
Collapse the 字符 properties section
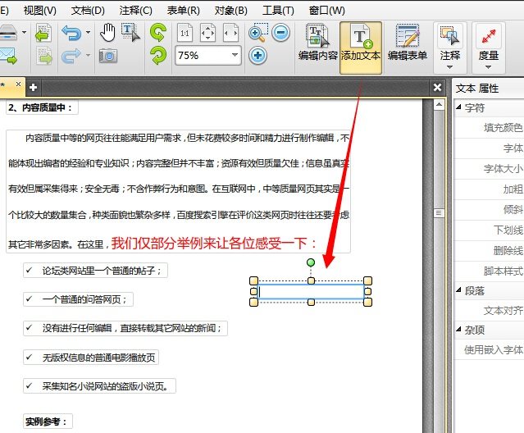point(459,107)
